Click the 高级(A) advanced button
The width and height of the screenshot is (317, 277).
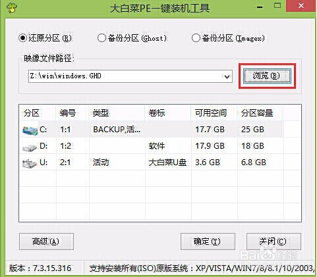click(46, 241)
